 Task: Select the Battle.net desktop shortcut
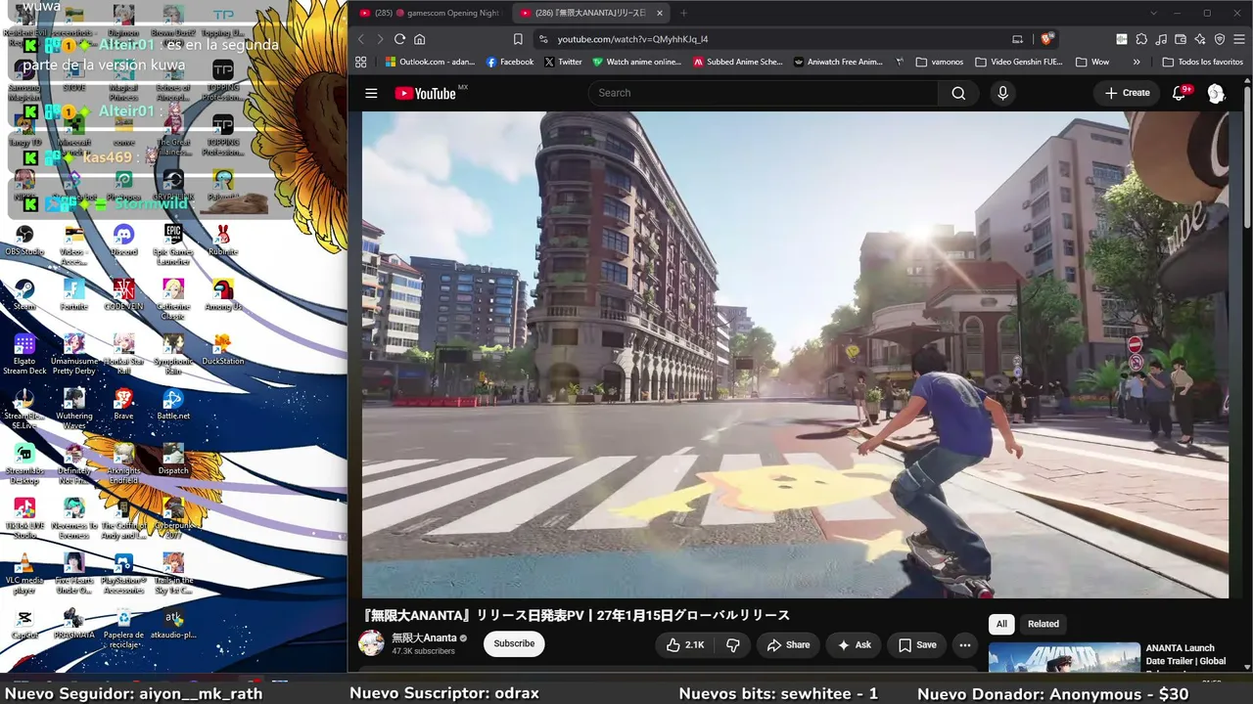click(173, 404)
